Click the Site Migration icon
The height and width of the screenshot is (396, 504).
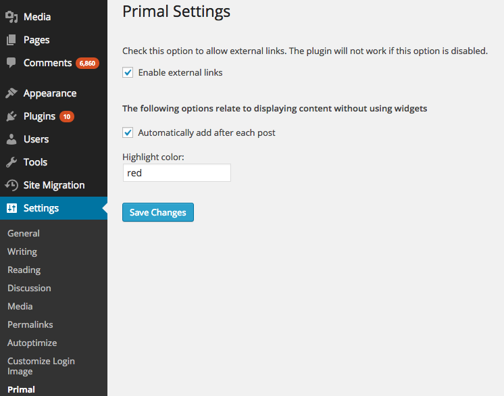11,185
